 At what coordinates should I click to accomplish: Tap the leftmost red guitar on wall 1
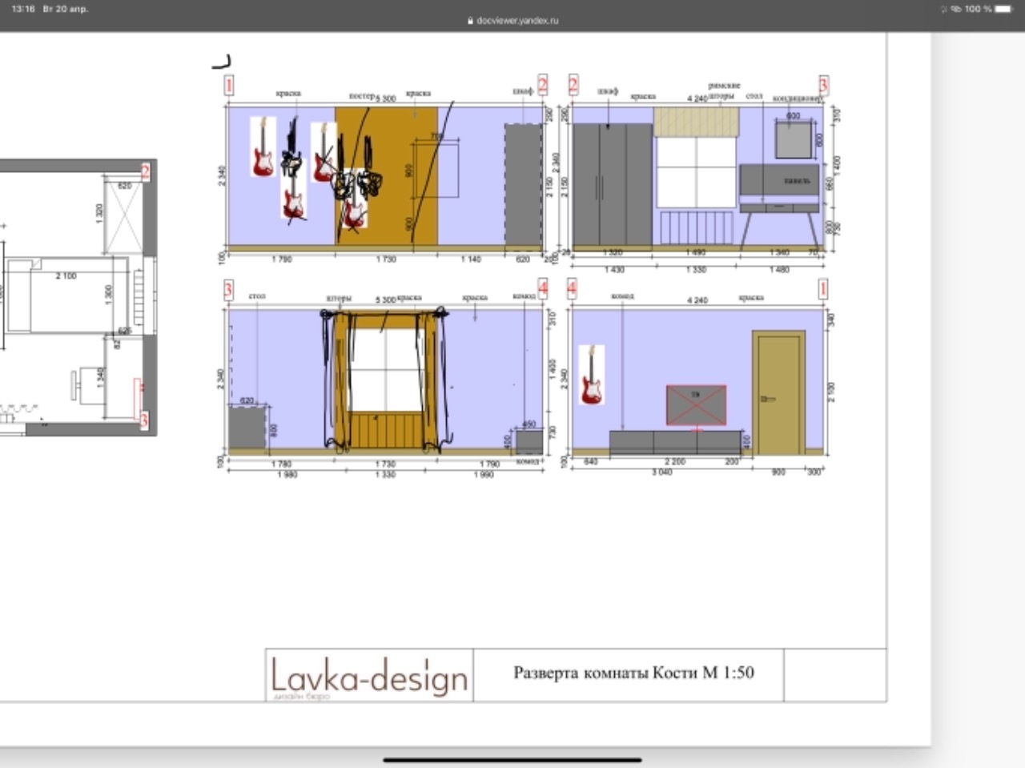point(263,147)
